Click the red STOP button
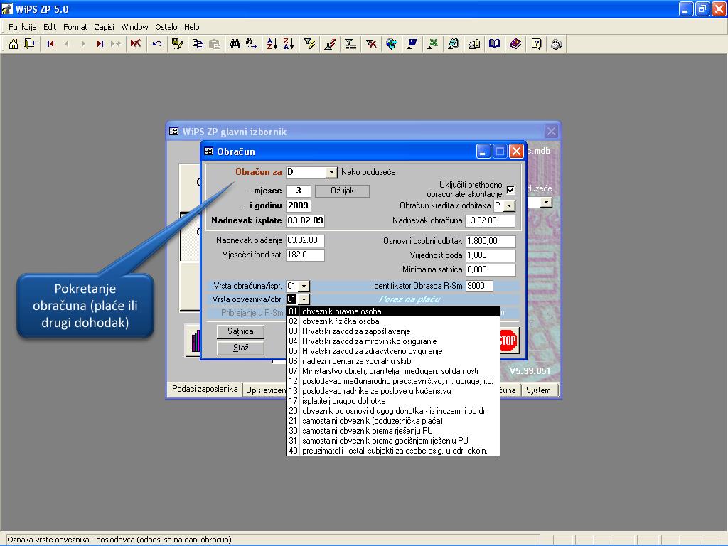 click(x=508, y=341)
